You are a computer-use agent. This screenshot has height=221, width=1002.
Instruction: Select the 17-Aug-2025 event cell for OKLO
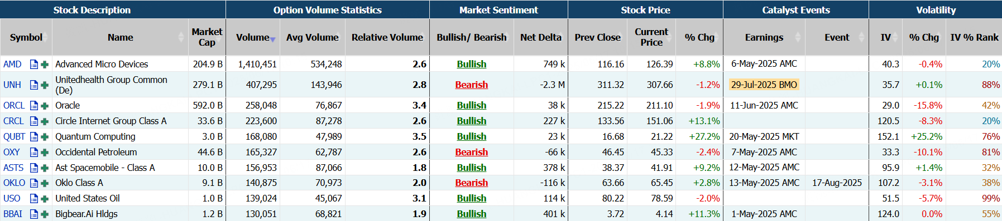point(837,183)
